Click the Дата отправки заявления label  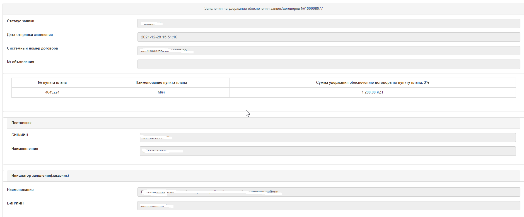30,35
